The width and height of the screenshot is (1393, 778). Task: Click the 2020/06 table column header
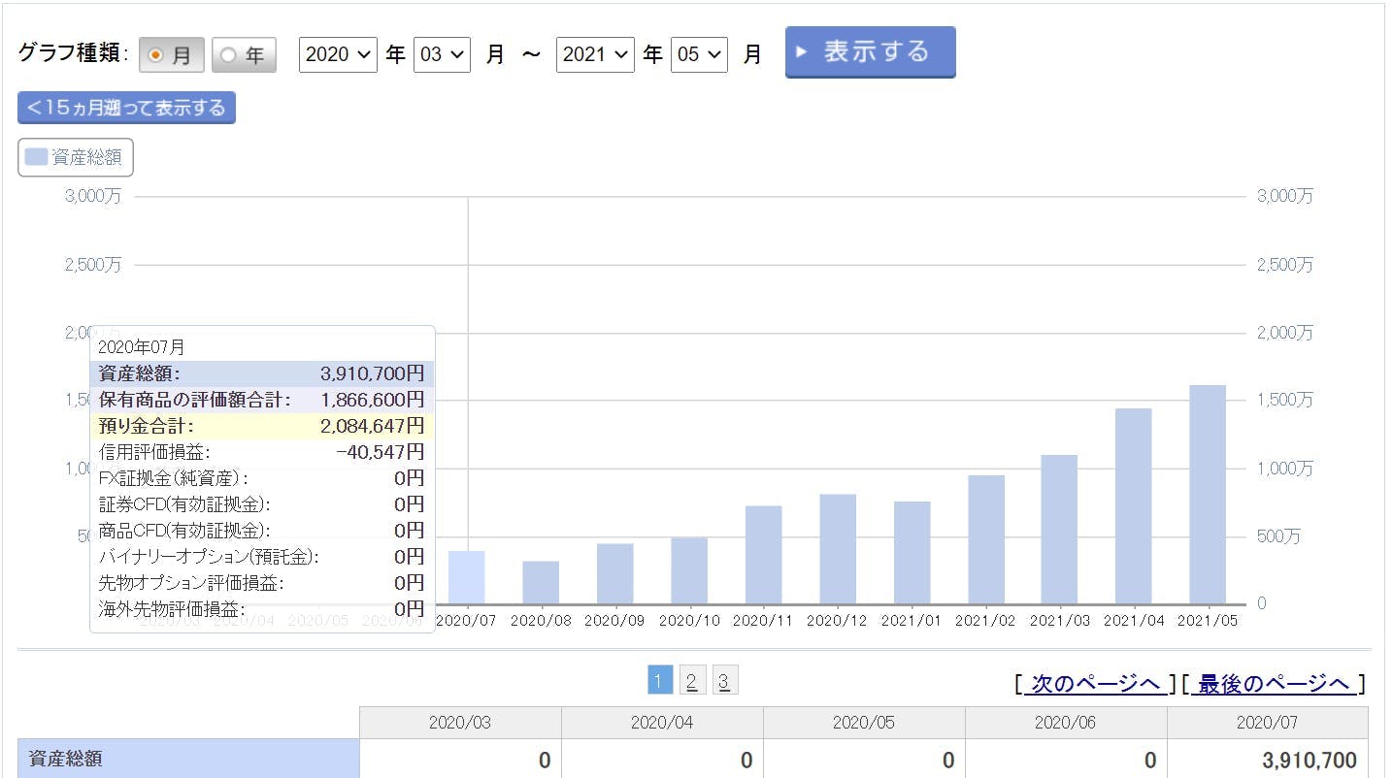point(1066,723)
